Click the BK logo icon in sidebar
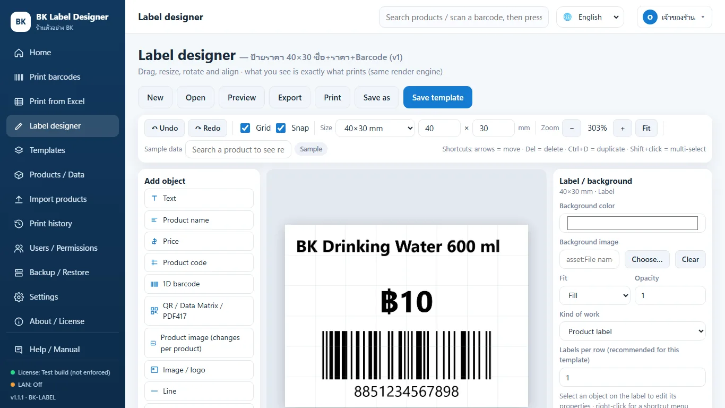 point(21,22)
